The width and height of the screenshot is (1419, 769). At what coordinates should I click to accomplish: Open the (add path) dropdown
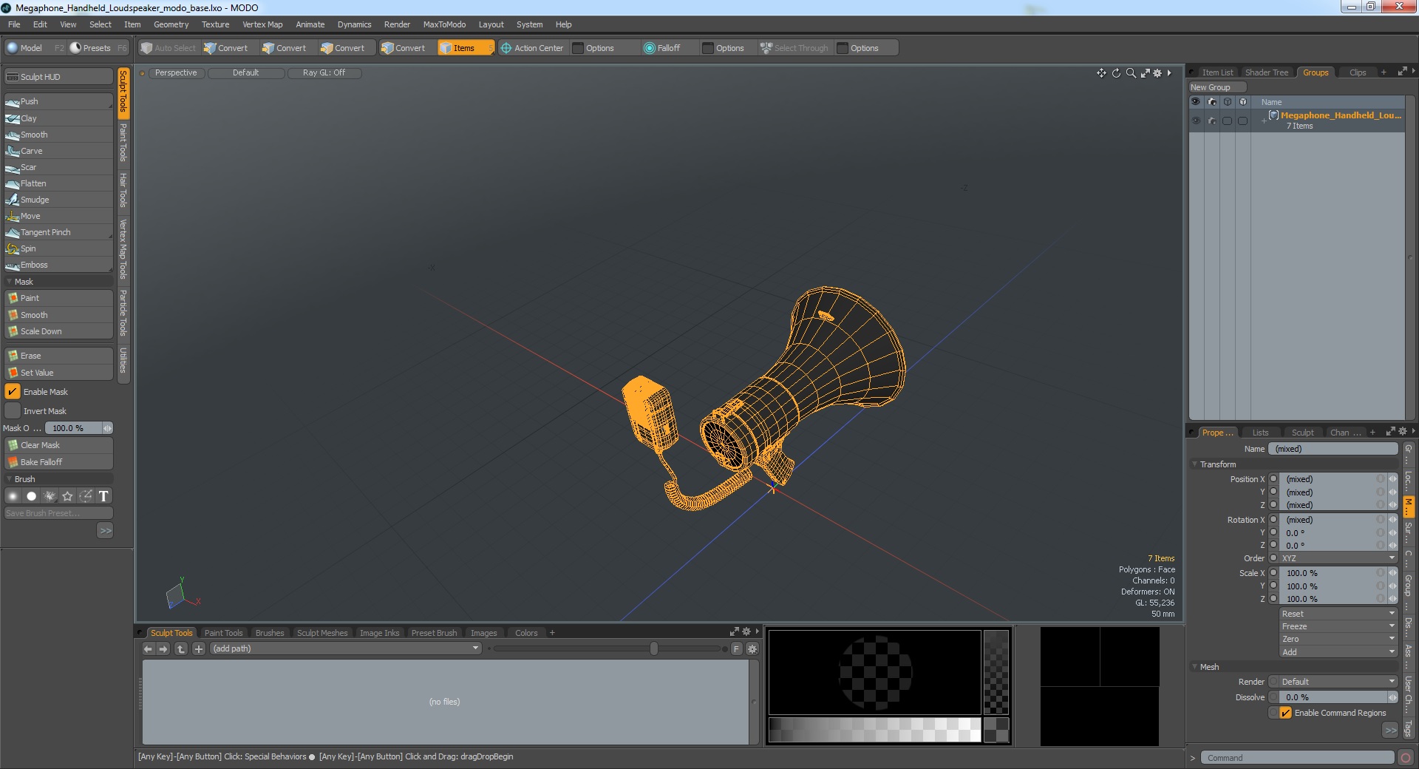click(x=346, y=648)
